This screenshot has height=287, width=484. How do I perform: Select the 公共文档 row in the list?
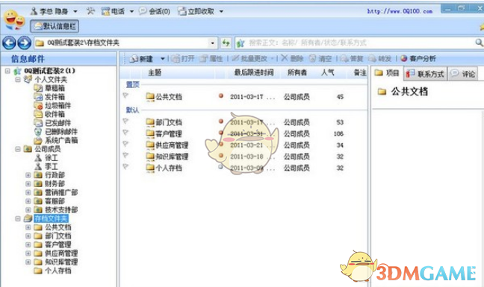pos(243,97)
